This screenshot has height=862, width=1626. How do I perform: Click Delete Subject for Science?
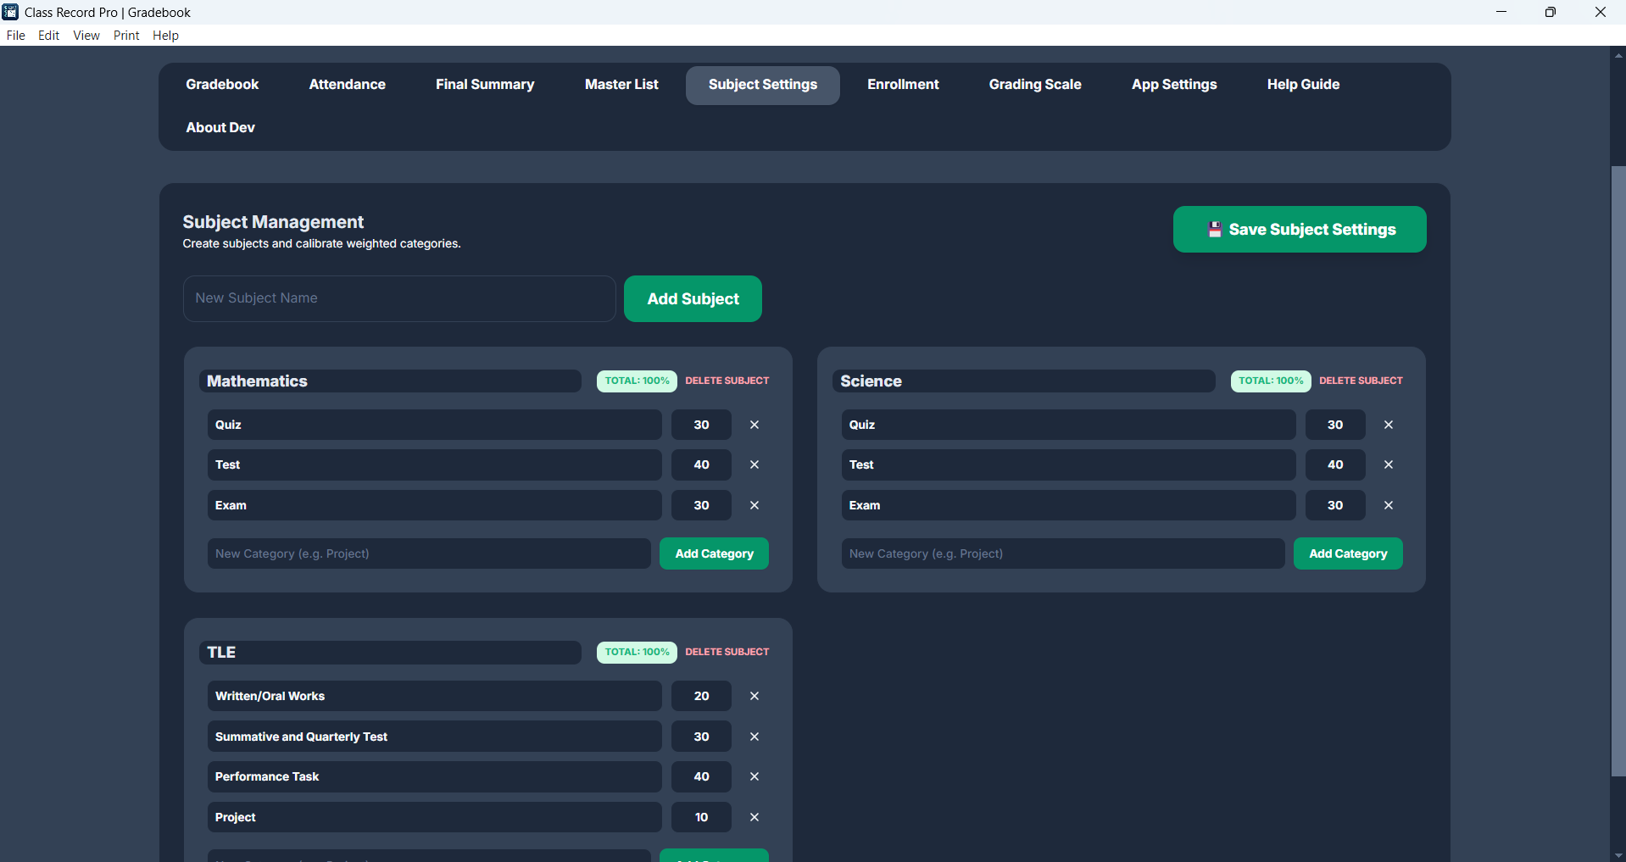coord(1361,381)
